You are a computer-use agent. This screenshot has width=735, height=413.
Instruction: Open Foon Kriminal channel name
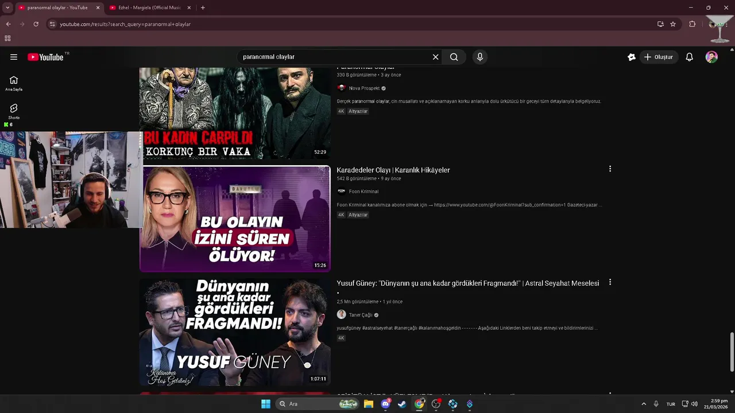pyautogui.click(x=363, y=192)
